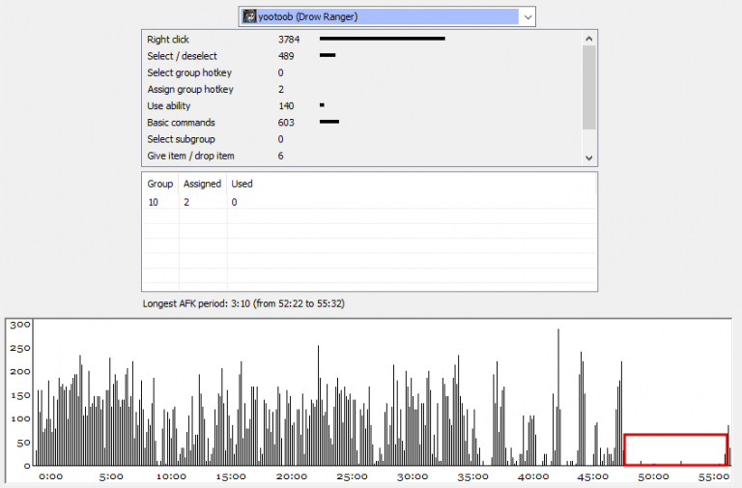The width and height of the screenshot is (742, 488).
Task: Click the 603 basic commands count
Action: (x=286, y=122)
